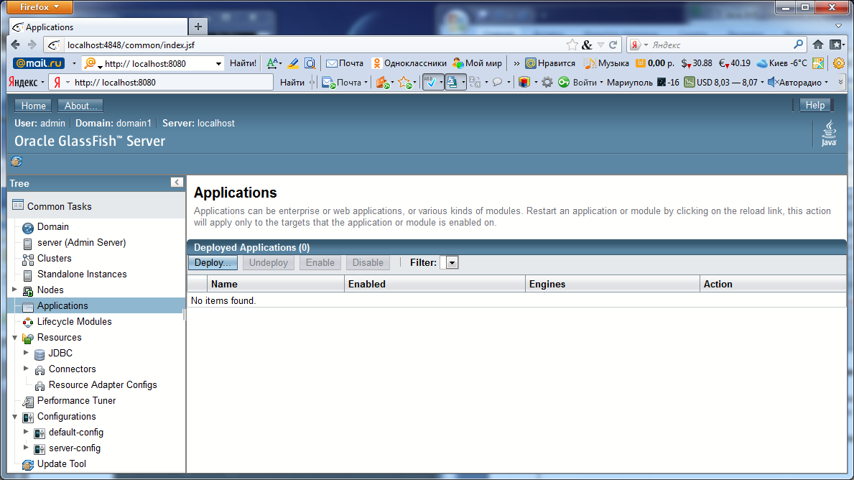Click the euro rate 40.19 indicator
854x480 pixels.
734,64
